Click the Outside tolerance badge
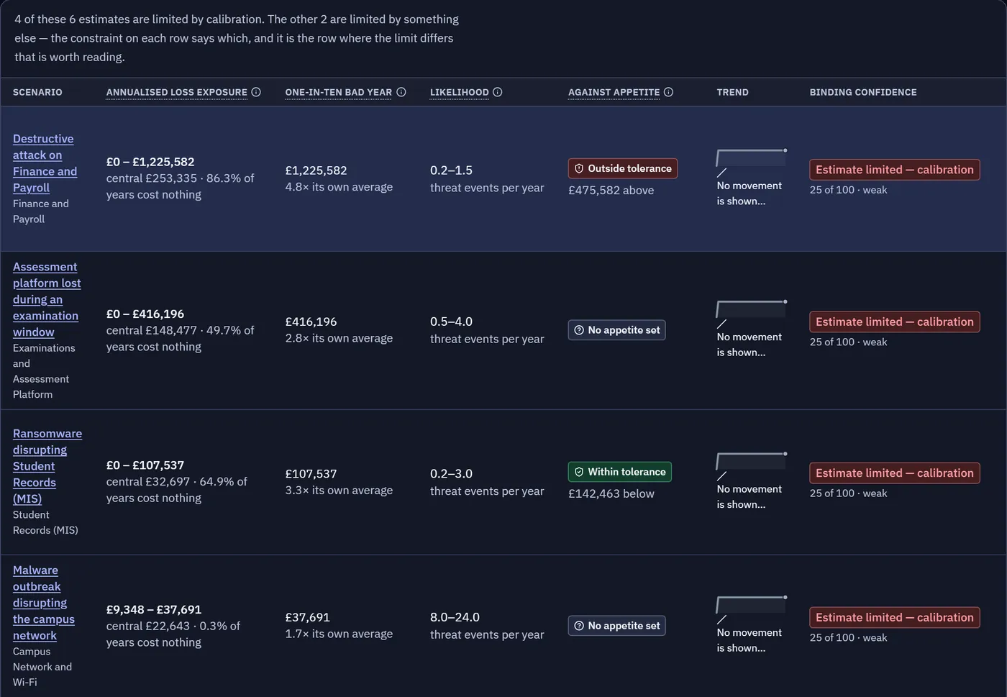This screenshot has width=1007, height=697. [x=623, y=168]
